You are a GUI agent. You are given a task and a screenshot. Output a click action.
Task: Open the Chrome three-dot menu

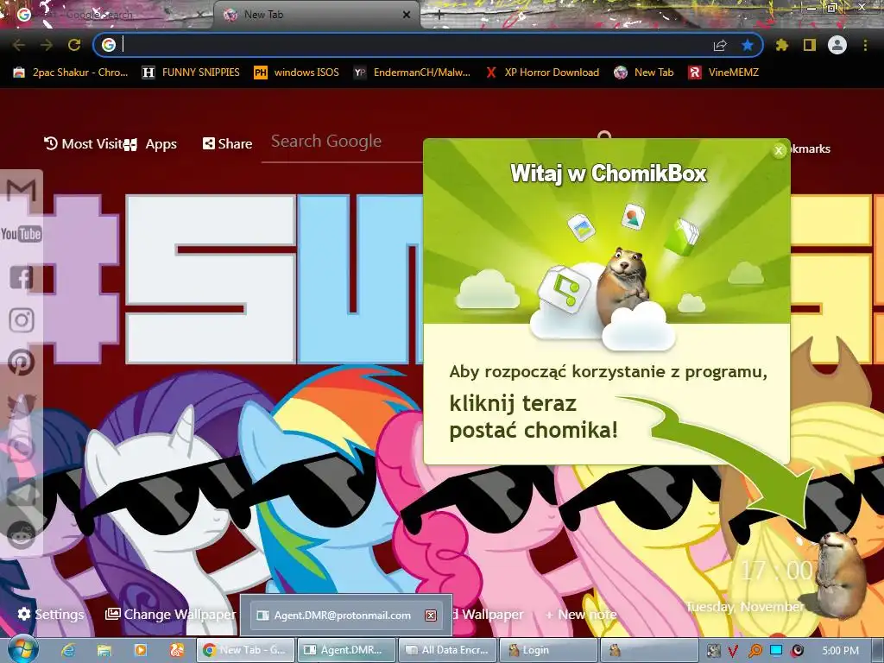click(865, 45)
